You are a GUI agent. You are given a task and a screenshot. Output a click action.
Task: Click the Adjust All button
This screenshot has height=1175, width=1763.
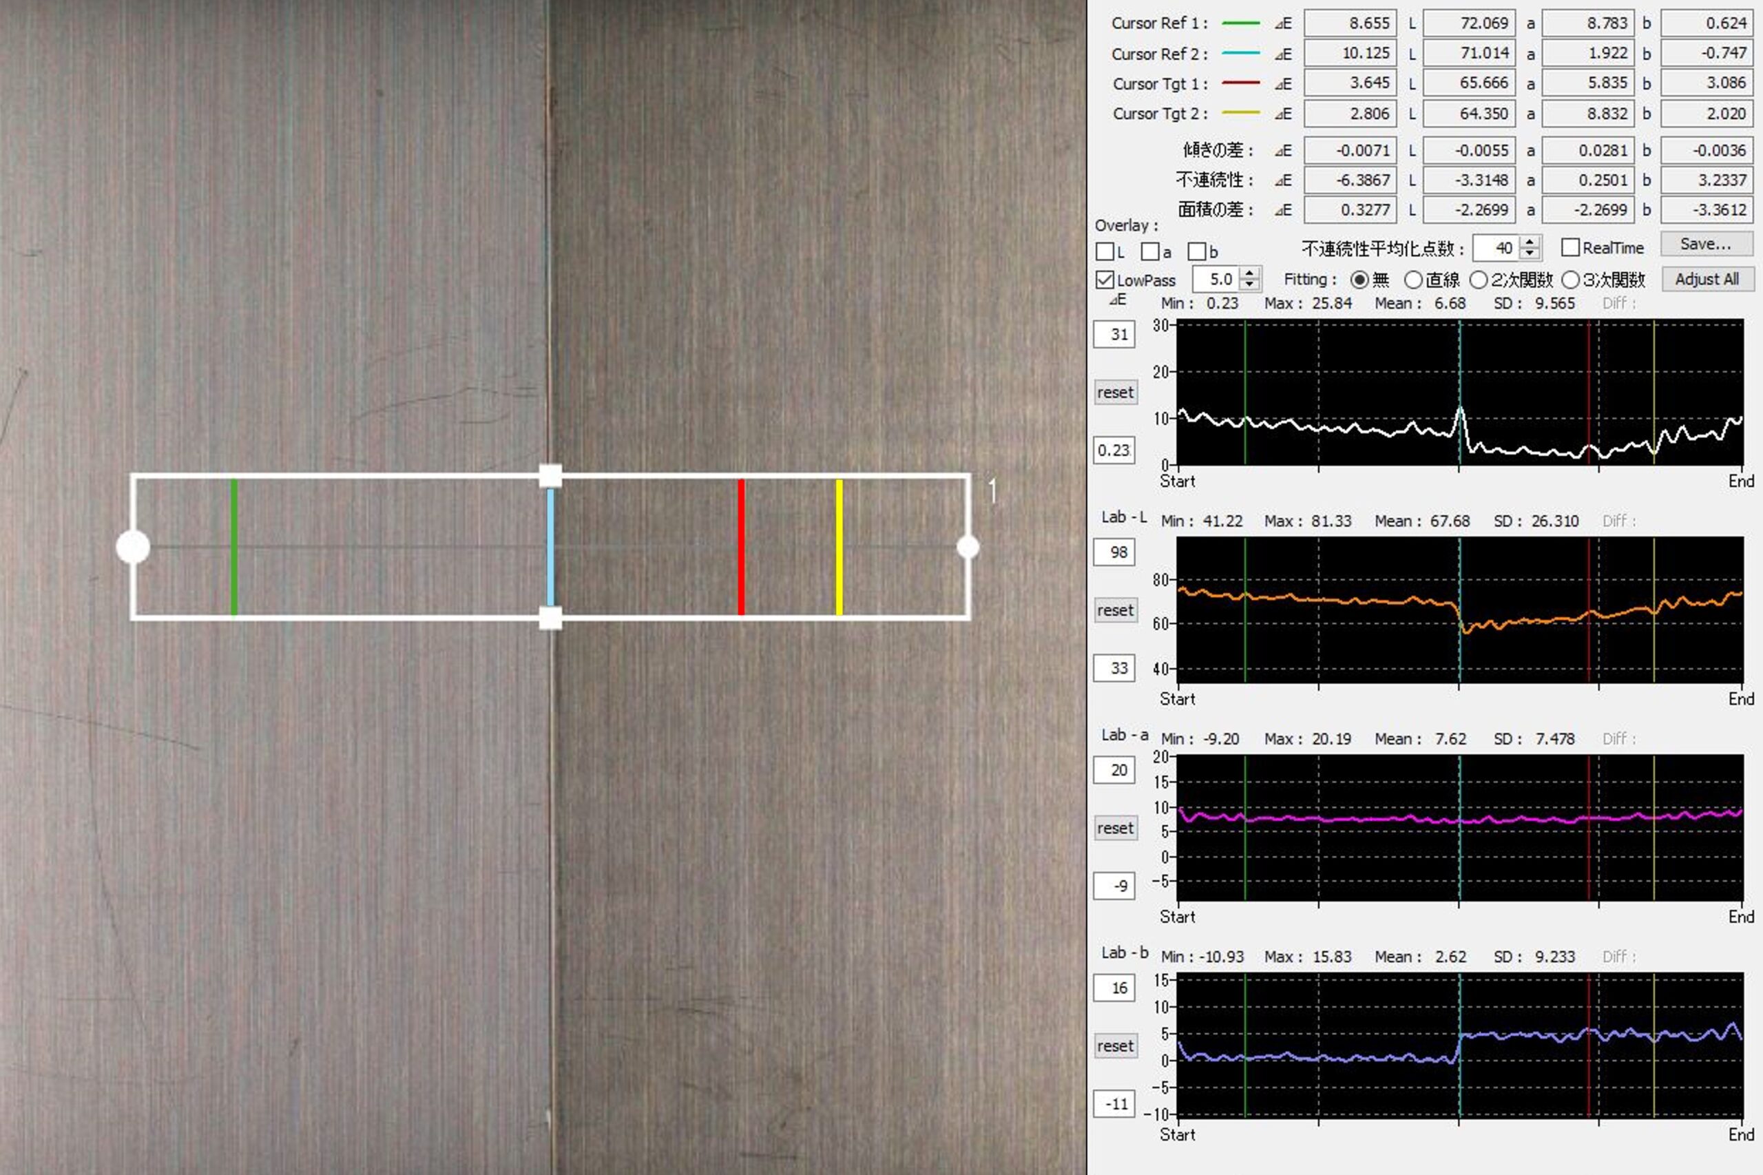pyautogui.click(x=1707, y=279)
